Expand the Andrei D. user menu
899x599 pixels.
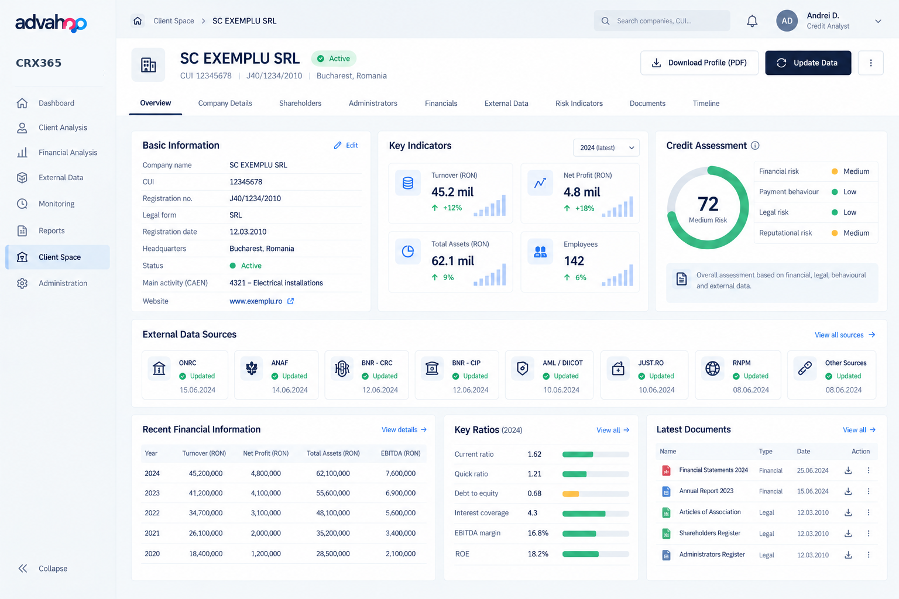(878, 21)
